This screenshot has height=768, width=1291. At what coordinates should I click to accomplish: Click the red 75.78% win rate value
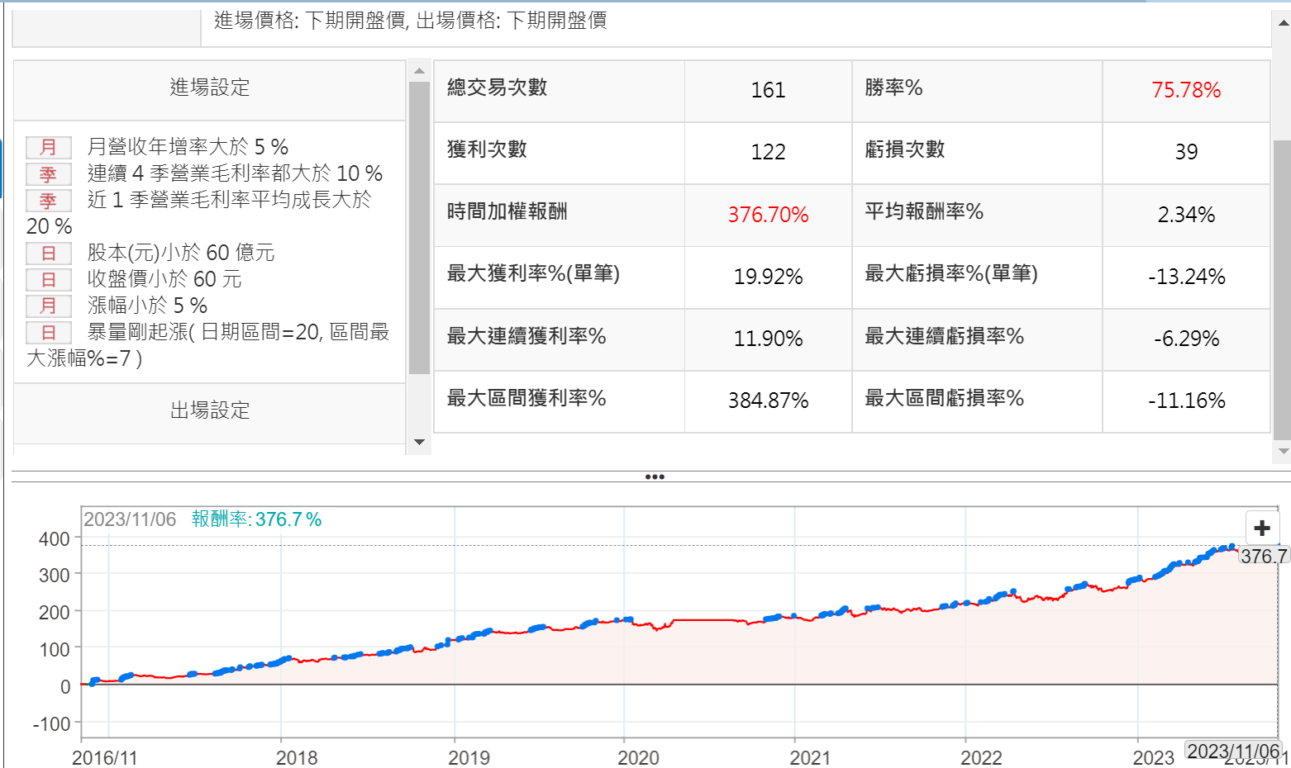click(1185, 90)
